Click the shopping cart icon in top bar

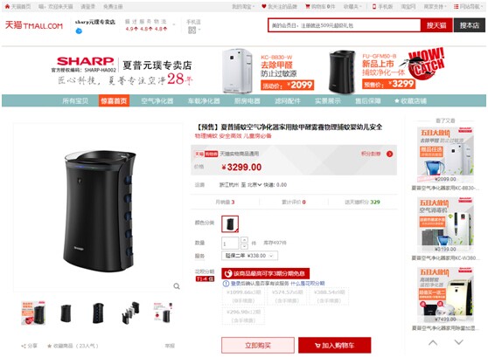(x=308, y=6)
